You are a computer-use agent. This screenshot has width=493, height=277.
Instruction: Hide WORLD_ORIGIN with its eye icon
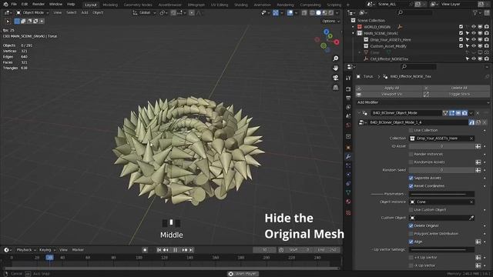click(x=474, y=27)
